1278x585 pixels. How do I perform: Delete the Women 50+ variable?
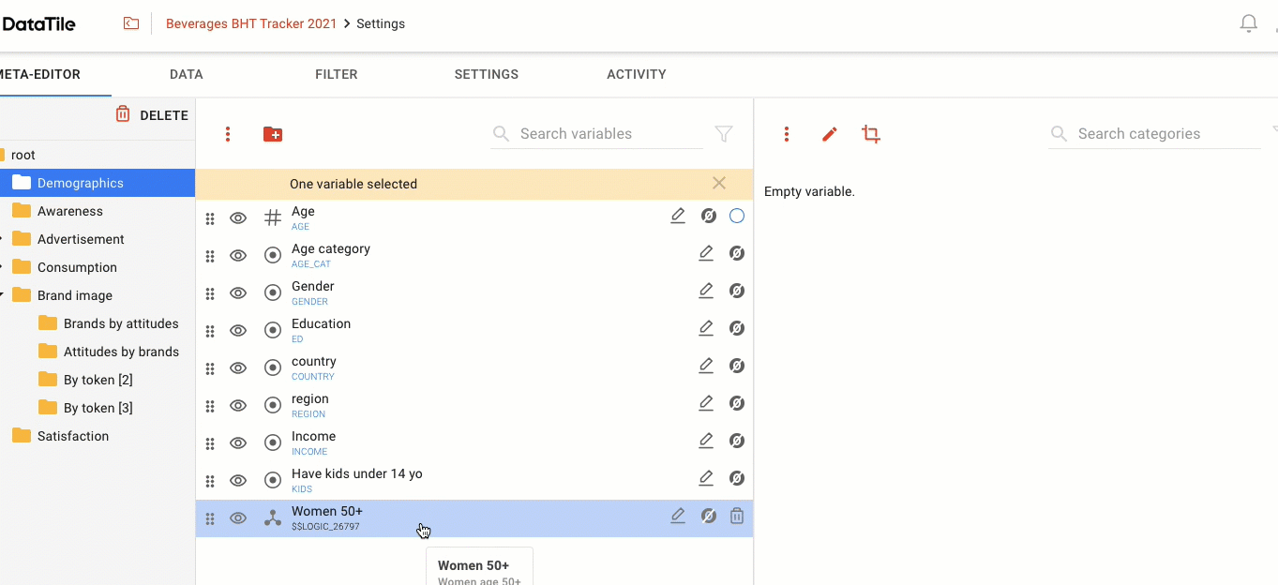coord(737,516)
